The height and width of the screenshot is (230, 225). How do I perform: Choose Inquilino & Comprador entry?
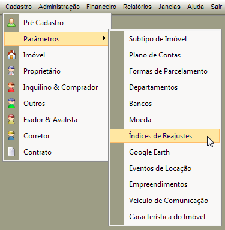(x=57, y=87)
